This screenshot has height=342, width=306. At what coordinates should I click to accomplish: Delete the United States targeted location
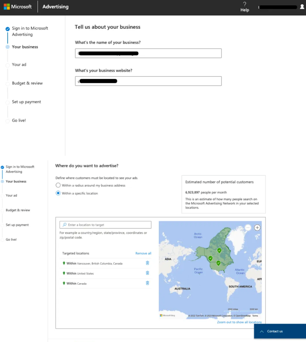click(148, 273)
